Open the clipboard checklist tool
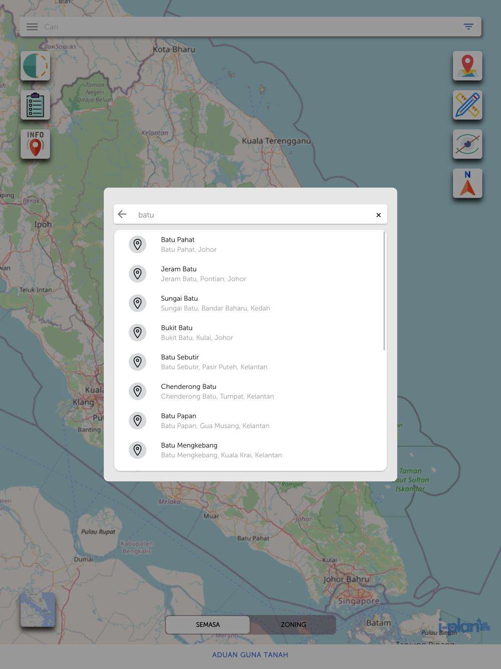Viewport: 501px width, 669px height. click(35, 105)
